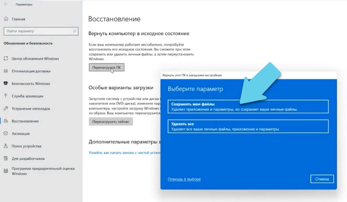Click heading Вернуть компьютер в исходное состояние
Viewport: 347px width, 202px height.
(x=139, y=33)
